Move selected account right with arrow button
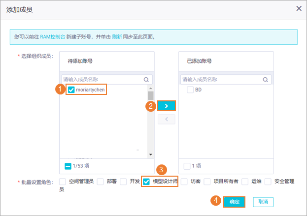Viewport: 307px width, 216px height. 167,106
